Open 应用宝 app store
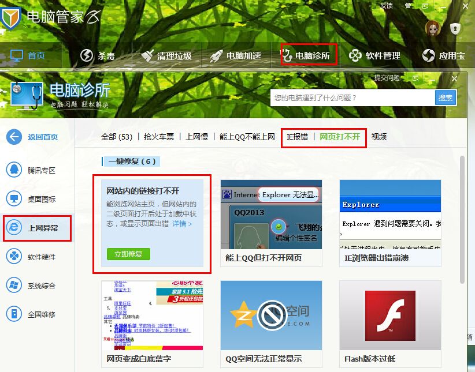 (444, 56)
